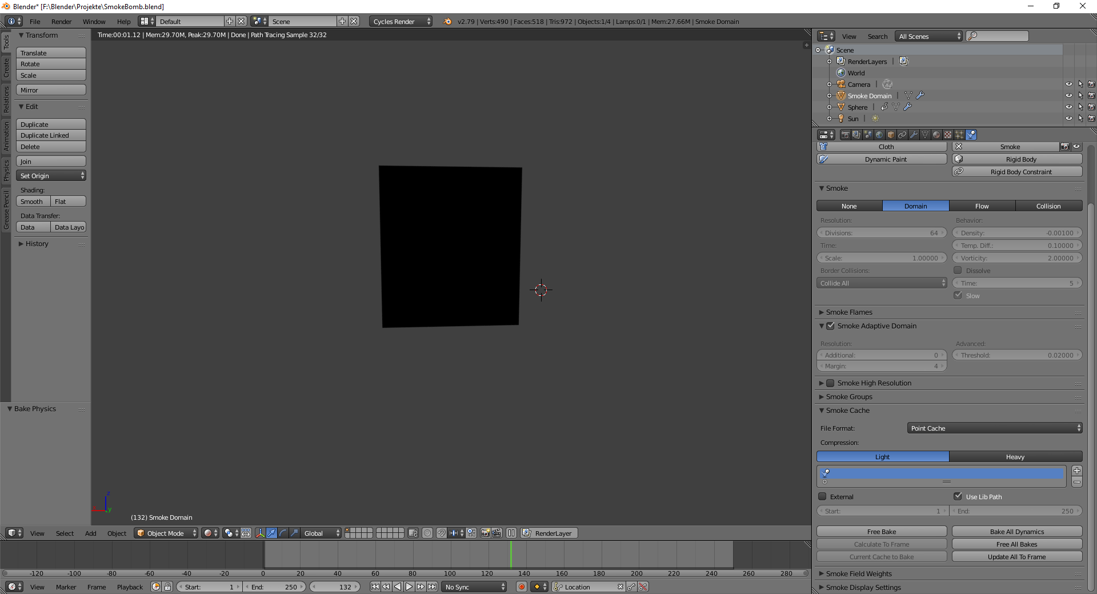Open the Create tab in tool shelf

(x=6, y=68)
